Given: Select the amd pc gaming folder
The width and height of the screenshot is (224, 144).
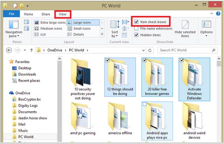Looking at the screenshot, I should point(83,119).
